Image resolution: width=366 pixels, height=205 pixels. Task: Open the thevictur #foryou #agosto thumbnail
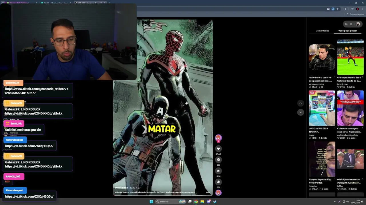[x=322, y=159]
